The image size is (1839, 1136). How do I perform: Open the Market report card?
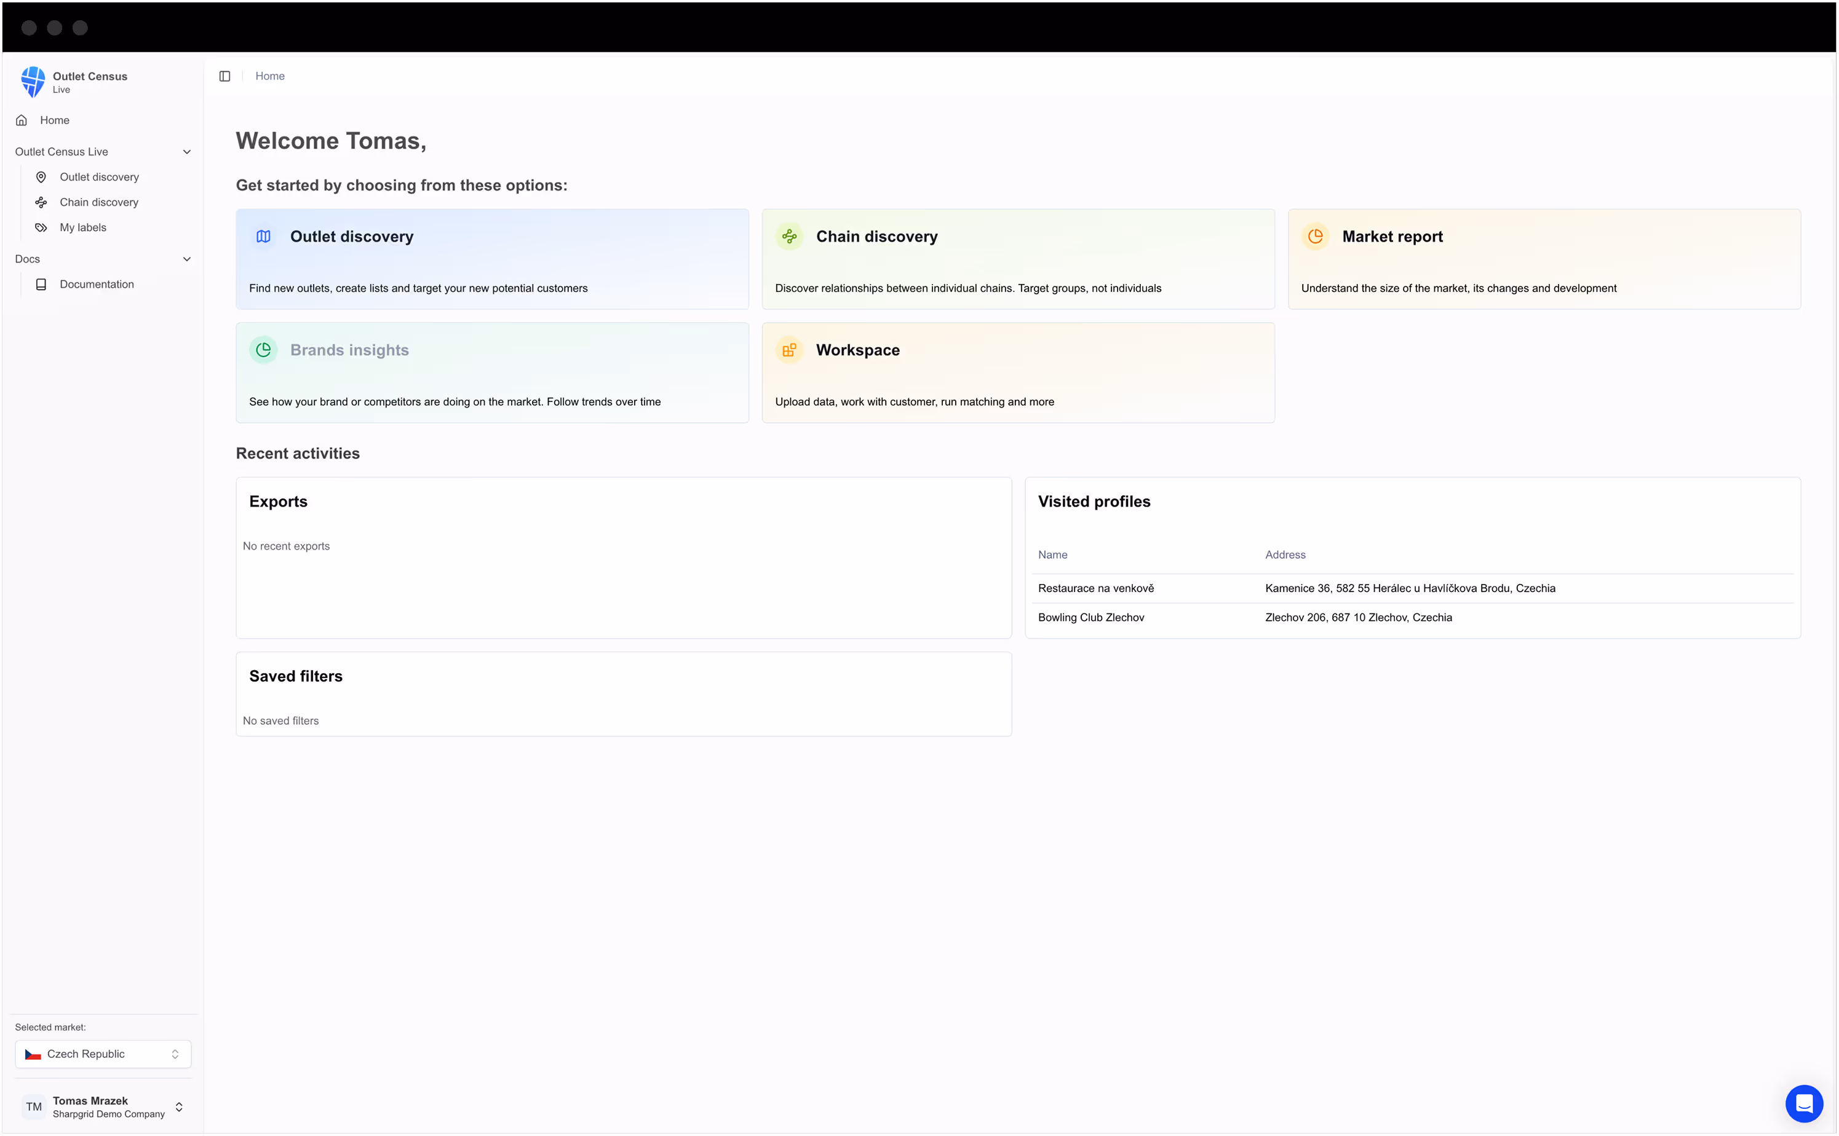point(1544,258)
